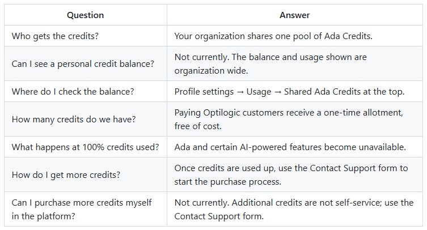Click the Question column header
427x230 pixels.
85,15
